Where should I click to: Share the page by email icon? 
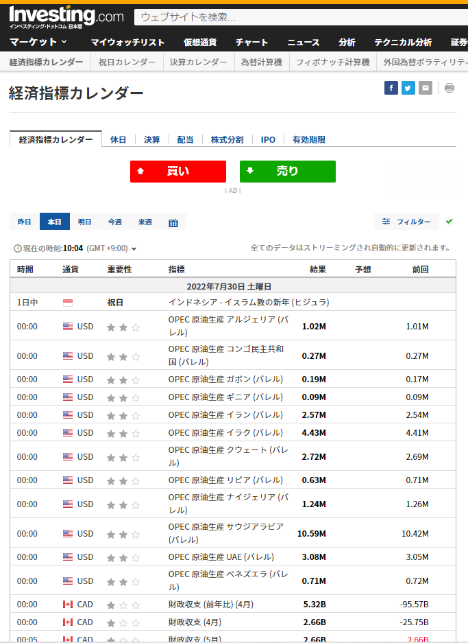(426, 88)
